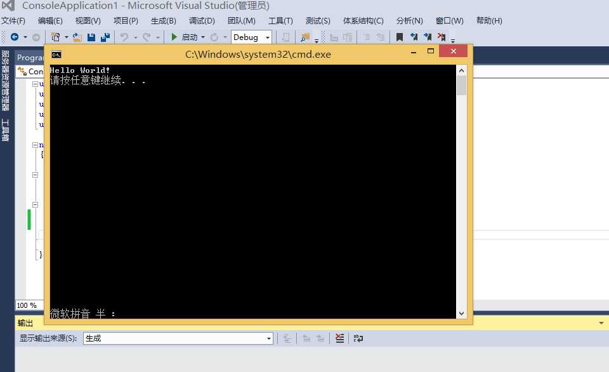Open the 体系结构(C) menu
The width and height of the screenshot is (609, 372).
(x=363, y=20)
